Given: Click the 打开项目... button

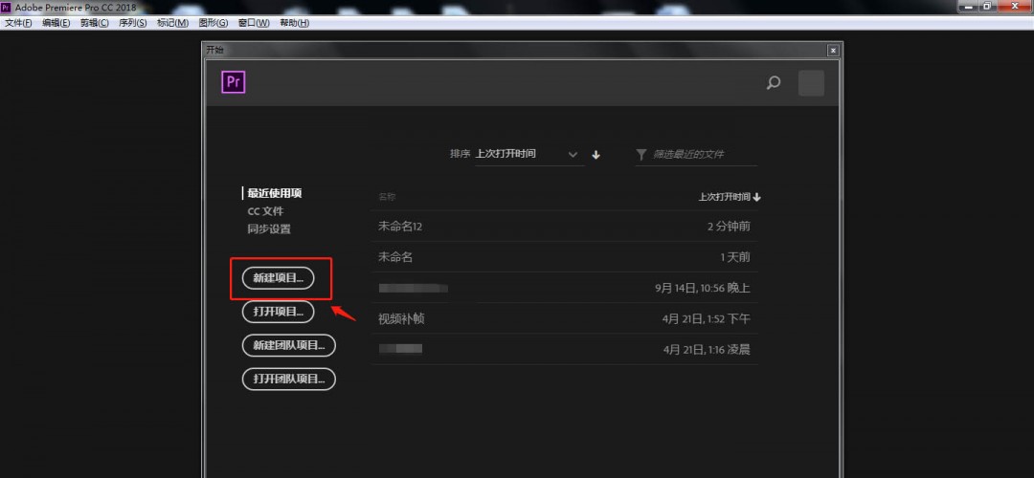Looking at the screenshot, I should 279,312.
